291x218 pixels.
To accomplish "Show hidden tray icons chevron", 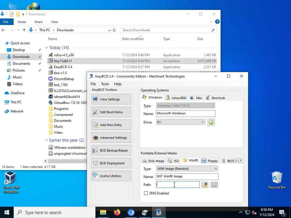I will [x=240, y=212].
